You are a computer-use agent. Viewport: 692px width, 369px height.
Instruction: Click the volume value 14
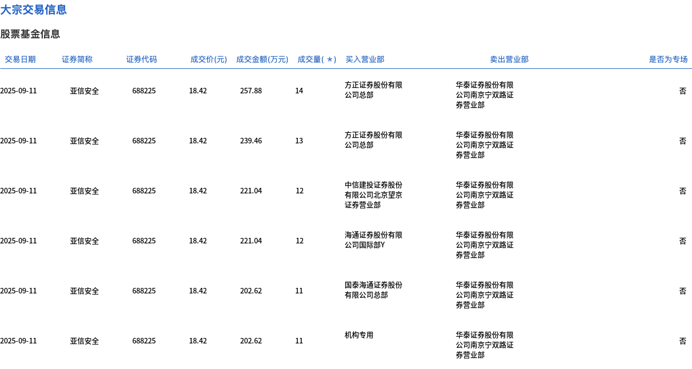(299, 91)
